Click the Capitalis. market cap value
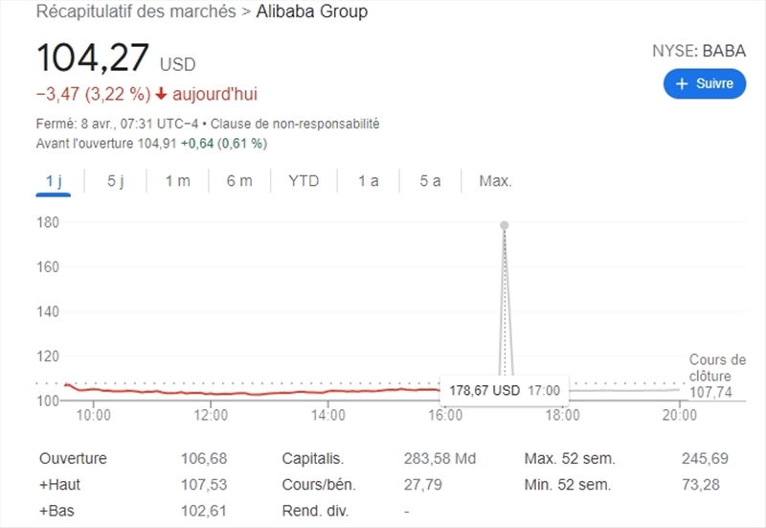This screenshot has height=528, width=766. coord(439,459)
